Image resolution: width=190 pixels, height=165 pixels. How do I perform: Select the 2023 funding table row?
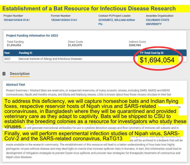(x=95, y=59)
